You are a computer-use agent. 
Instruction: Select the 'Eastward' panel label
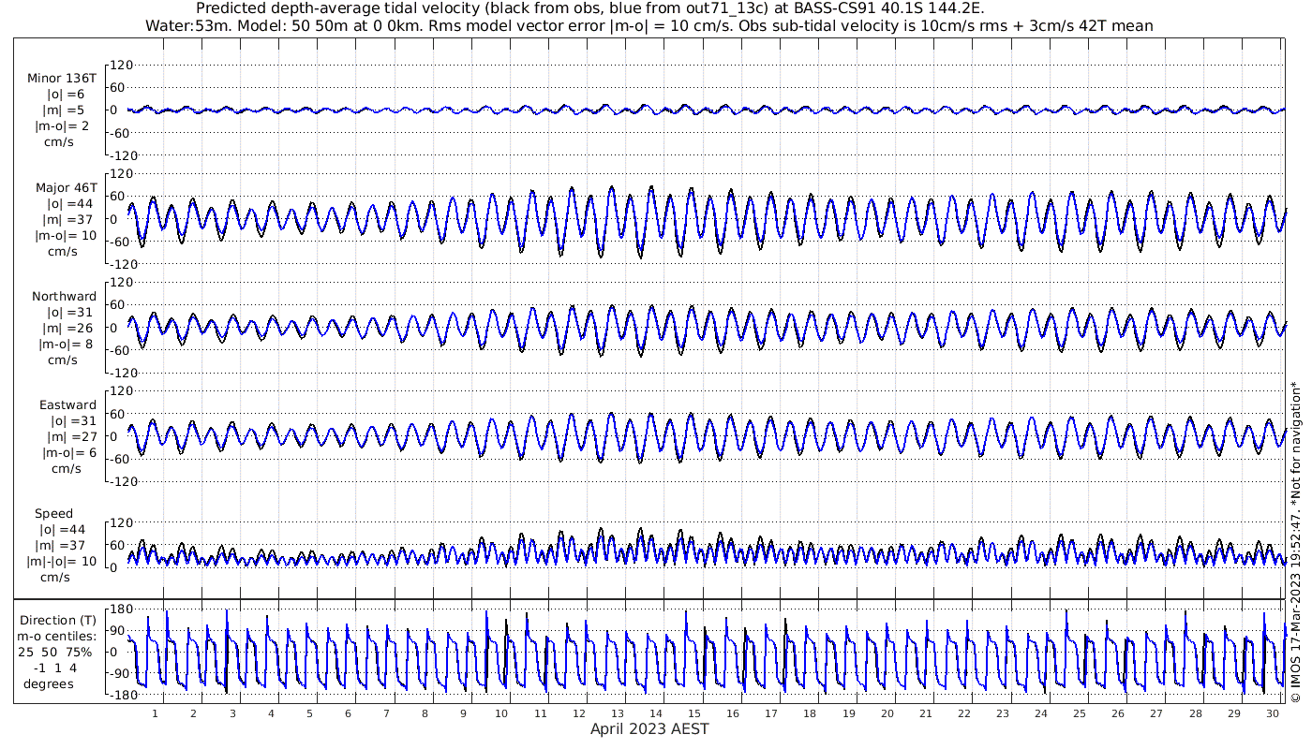(67, 405)
